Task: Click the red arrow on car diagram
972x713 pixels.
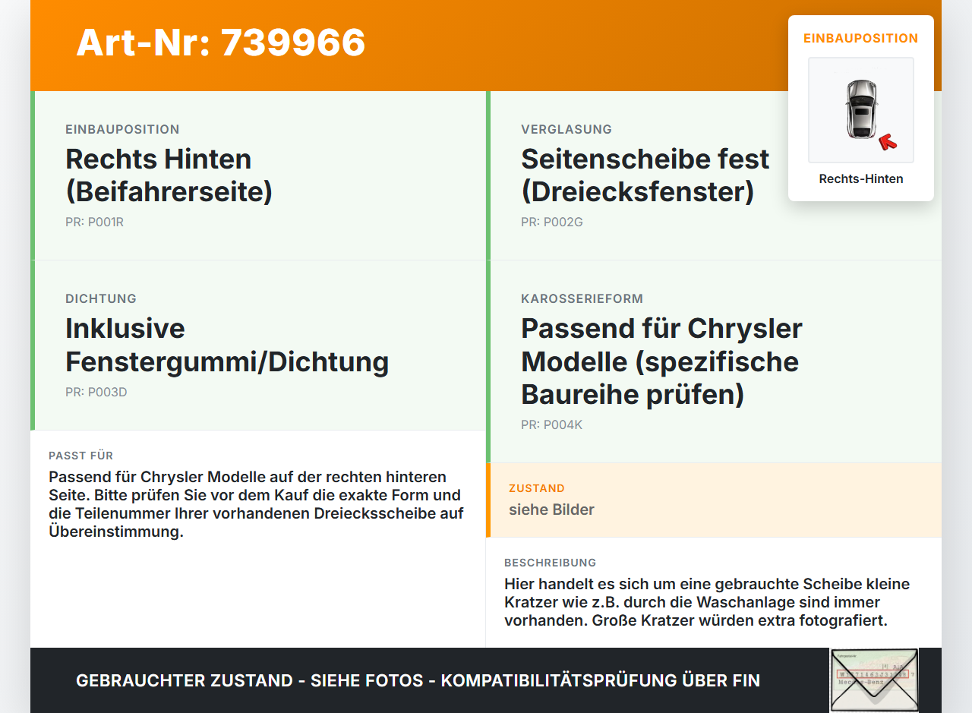Action: point(887,142)
